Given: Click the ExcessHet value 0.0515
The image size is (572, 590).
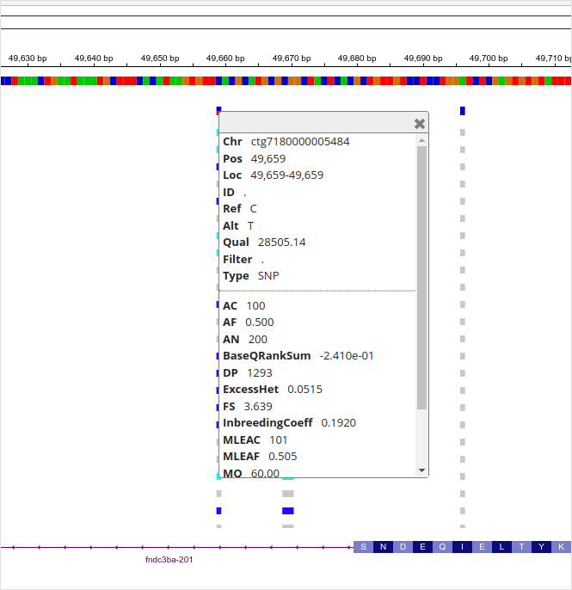Looking at the screenshot, I should 304,389.
